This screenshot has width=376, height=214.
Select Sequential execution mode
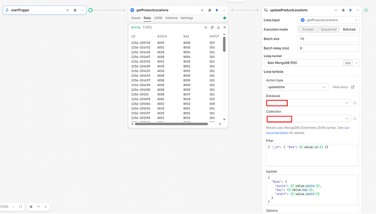click(x=329, y=29)
